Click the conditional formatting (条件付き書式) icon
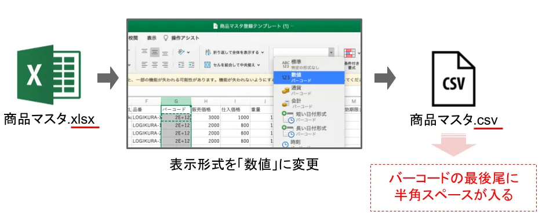 pyautogui.click(x=350, y=53)
